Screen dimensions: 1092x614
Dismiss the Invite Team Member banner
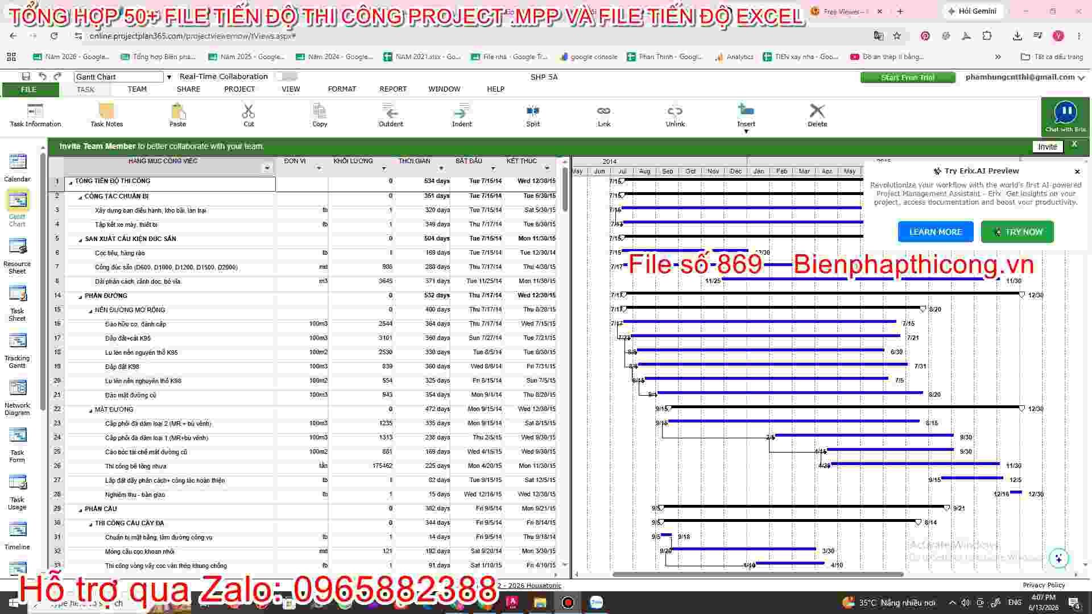pyautogui.click(x=1074, y=144)
